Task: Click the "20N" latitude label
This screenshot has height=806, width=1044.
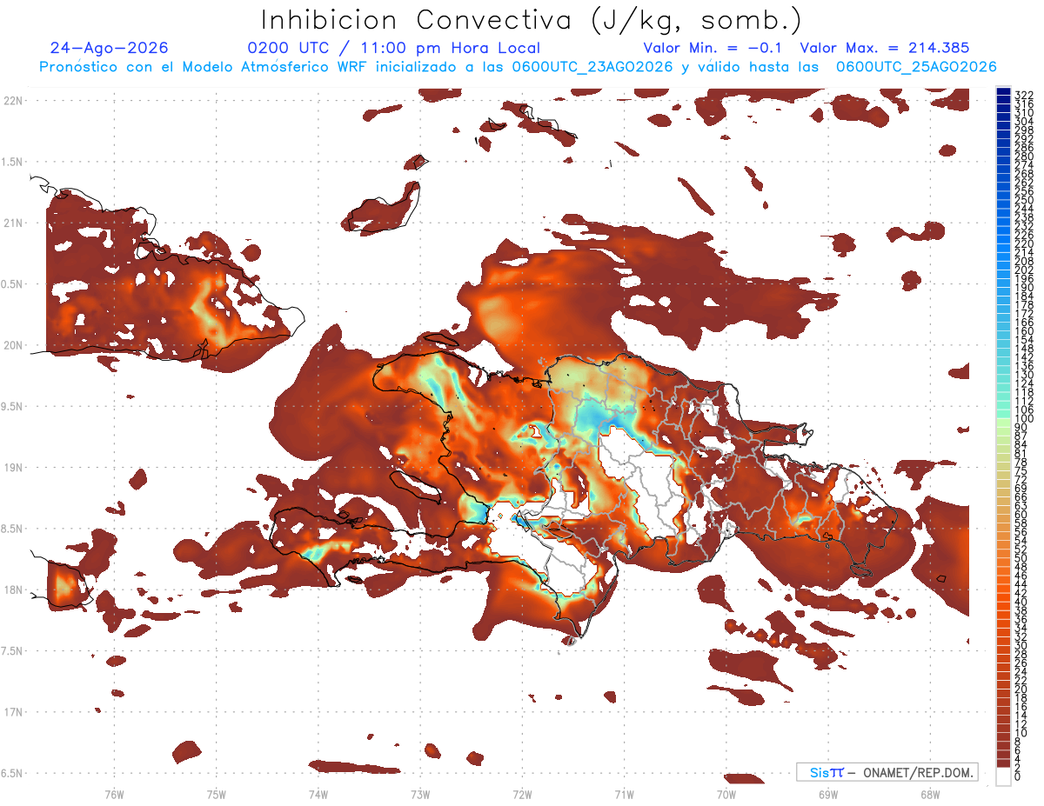Action: (x=13, y=345)
